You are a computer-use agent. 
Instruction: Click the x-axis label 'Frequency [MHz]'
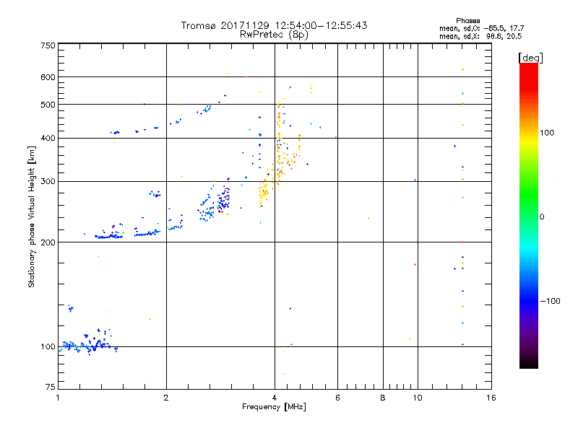pyautogui.click(x=274, y=407)
